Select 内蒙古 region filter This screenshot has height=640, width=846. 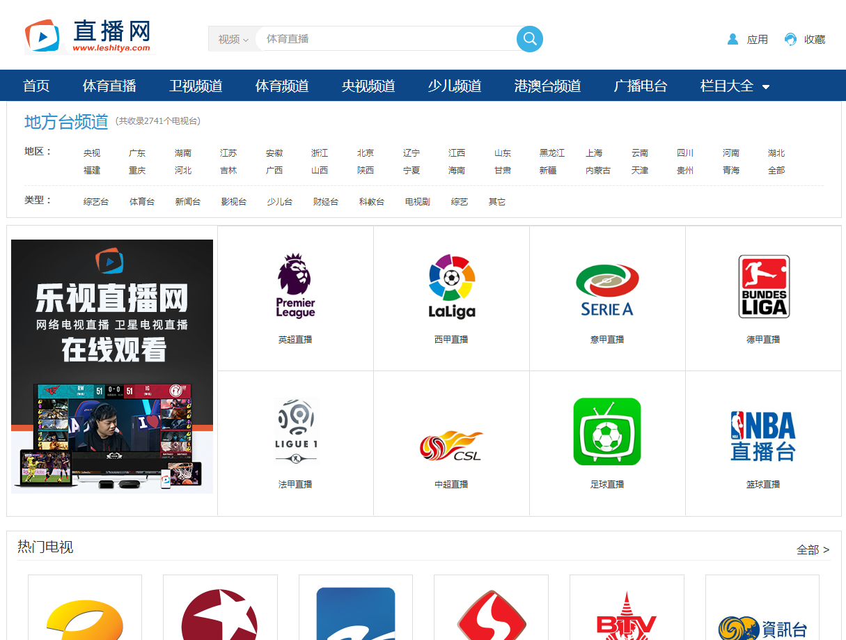pos(598,170)
